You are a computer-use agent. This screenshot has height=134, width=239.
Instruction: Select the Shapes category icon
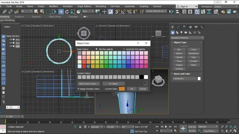[177, 32]
